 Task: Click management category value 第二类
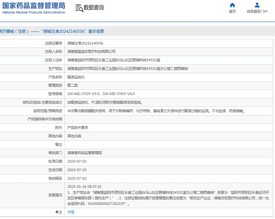72,85
